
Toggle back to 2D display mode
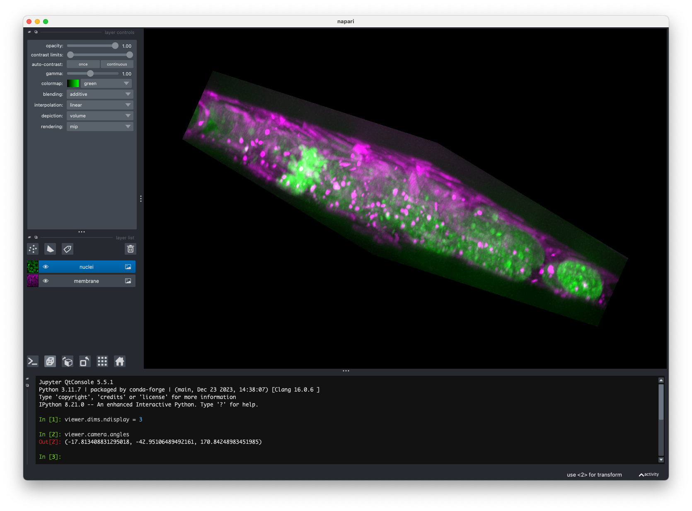[50, 361]
